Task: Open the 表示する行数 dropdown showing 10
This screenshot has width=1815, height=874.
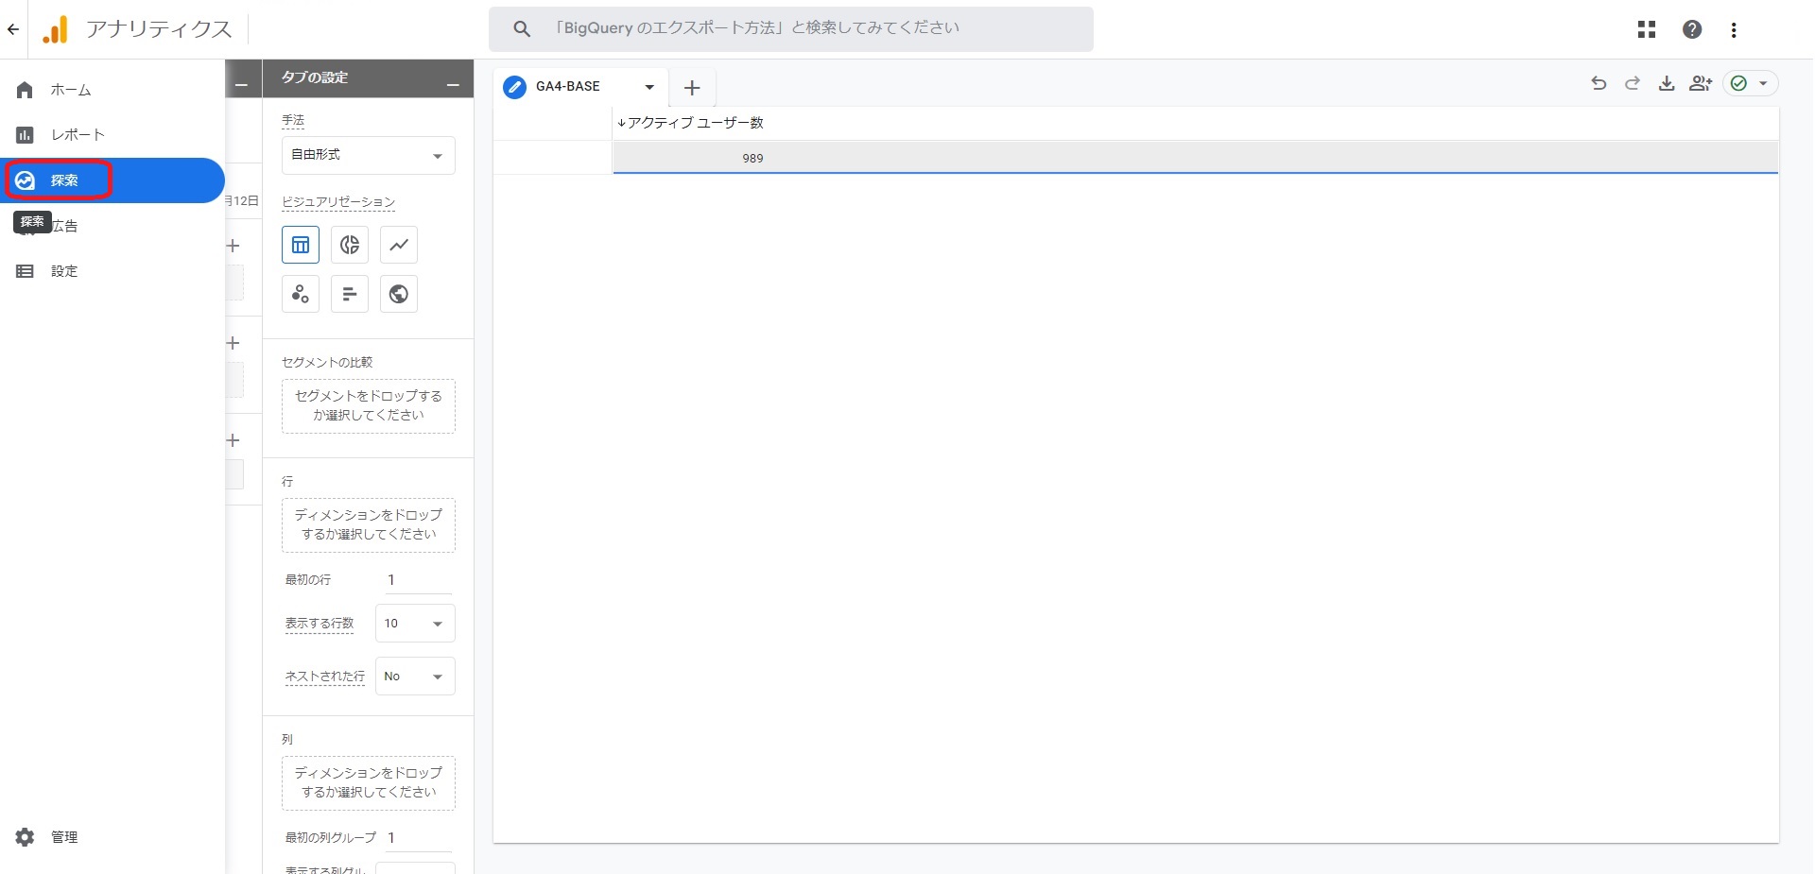Action: (x=415, y=624)
